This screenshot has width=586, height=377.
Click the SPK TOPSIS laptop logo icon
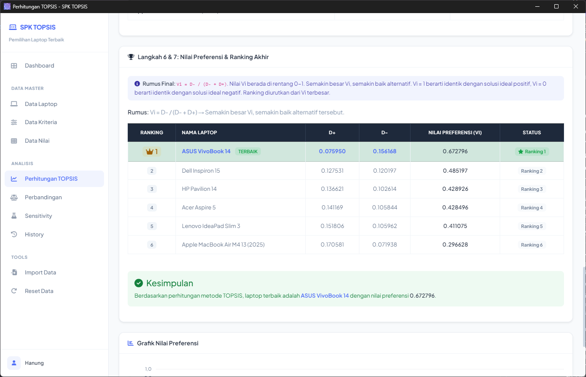point(13,27)
